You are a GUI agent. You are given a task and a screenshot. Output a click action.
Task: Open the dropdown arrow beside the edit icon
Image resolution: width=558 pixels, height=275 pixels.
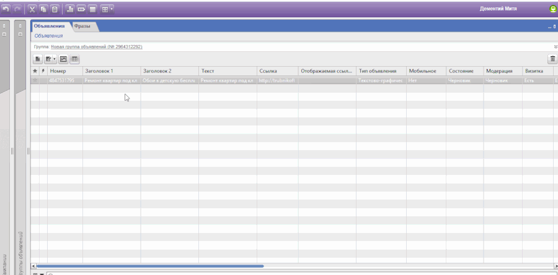pos(55,59)
